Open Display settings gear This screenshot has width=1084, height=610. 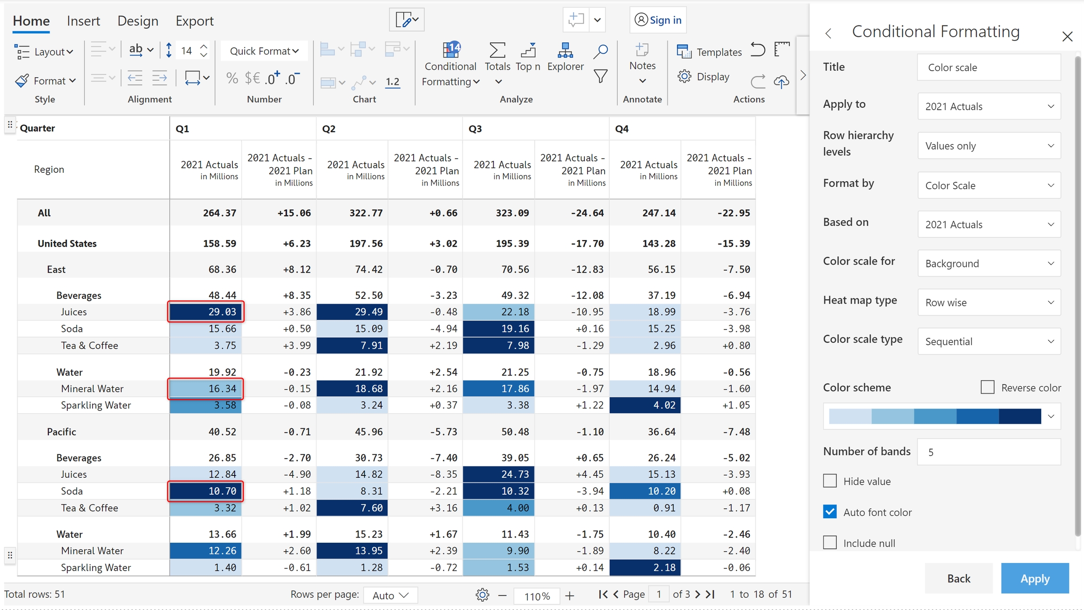(x=685, y=76)
